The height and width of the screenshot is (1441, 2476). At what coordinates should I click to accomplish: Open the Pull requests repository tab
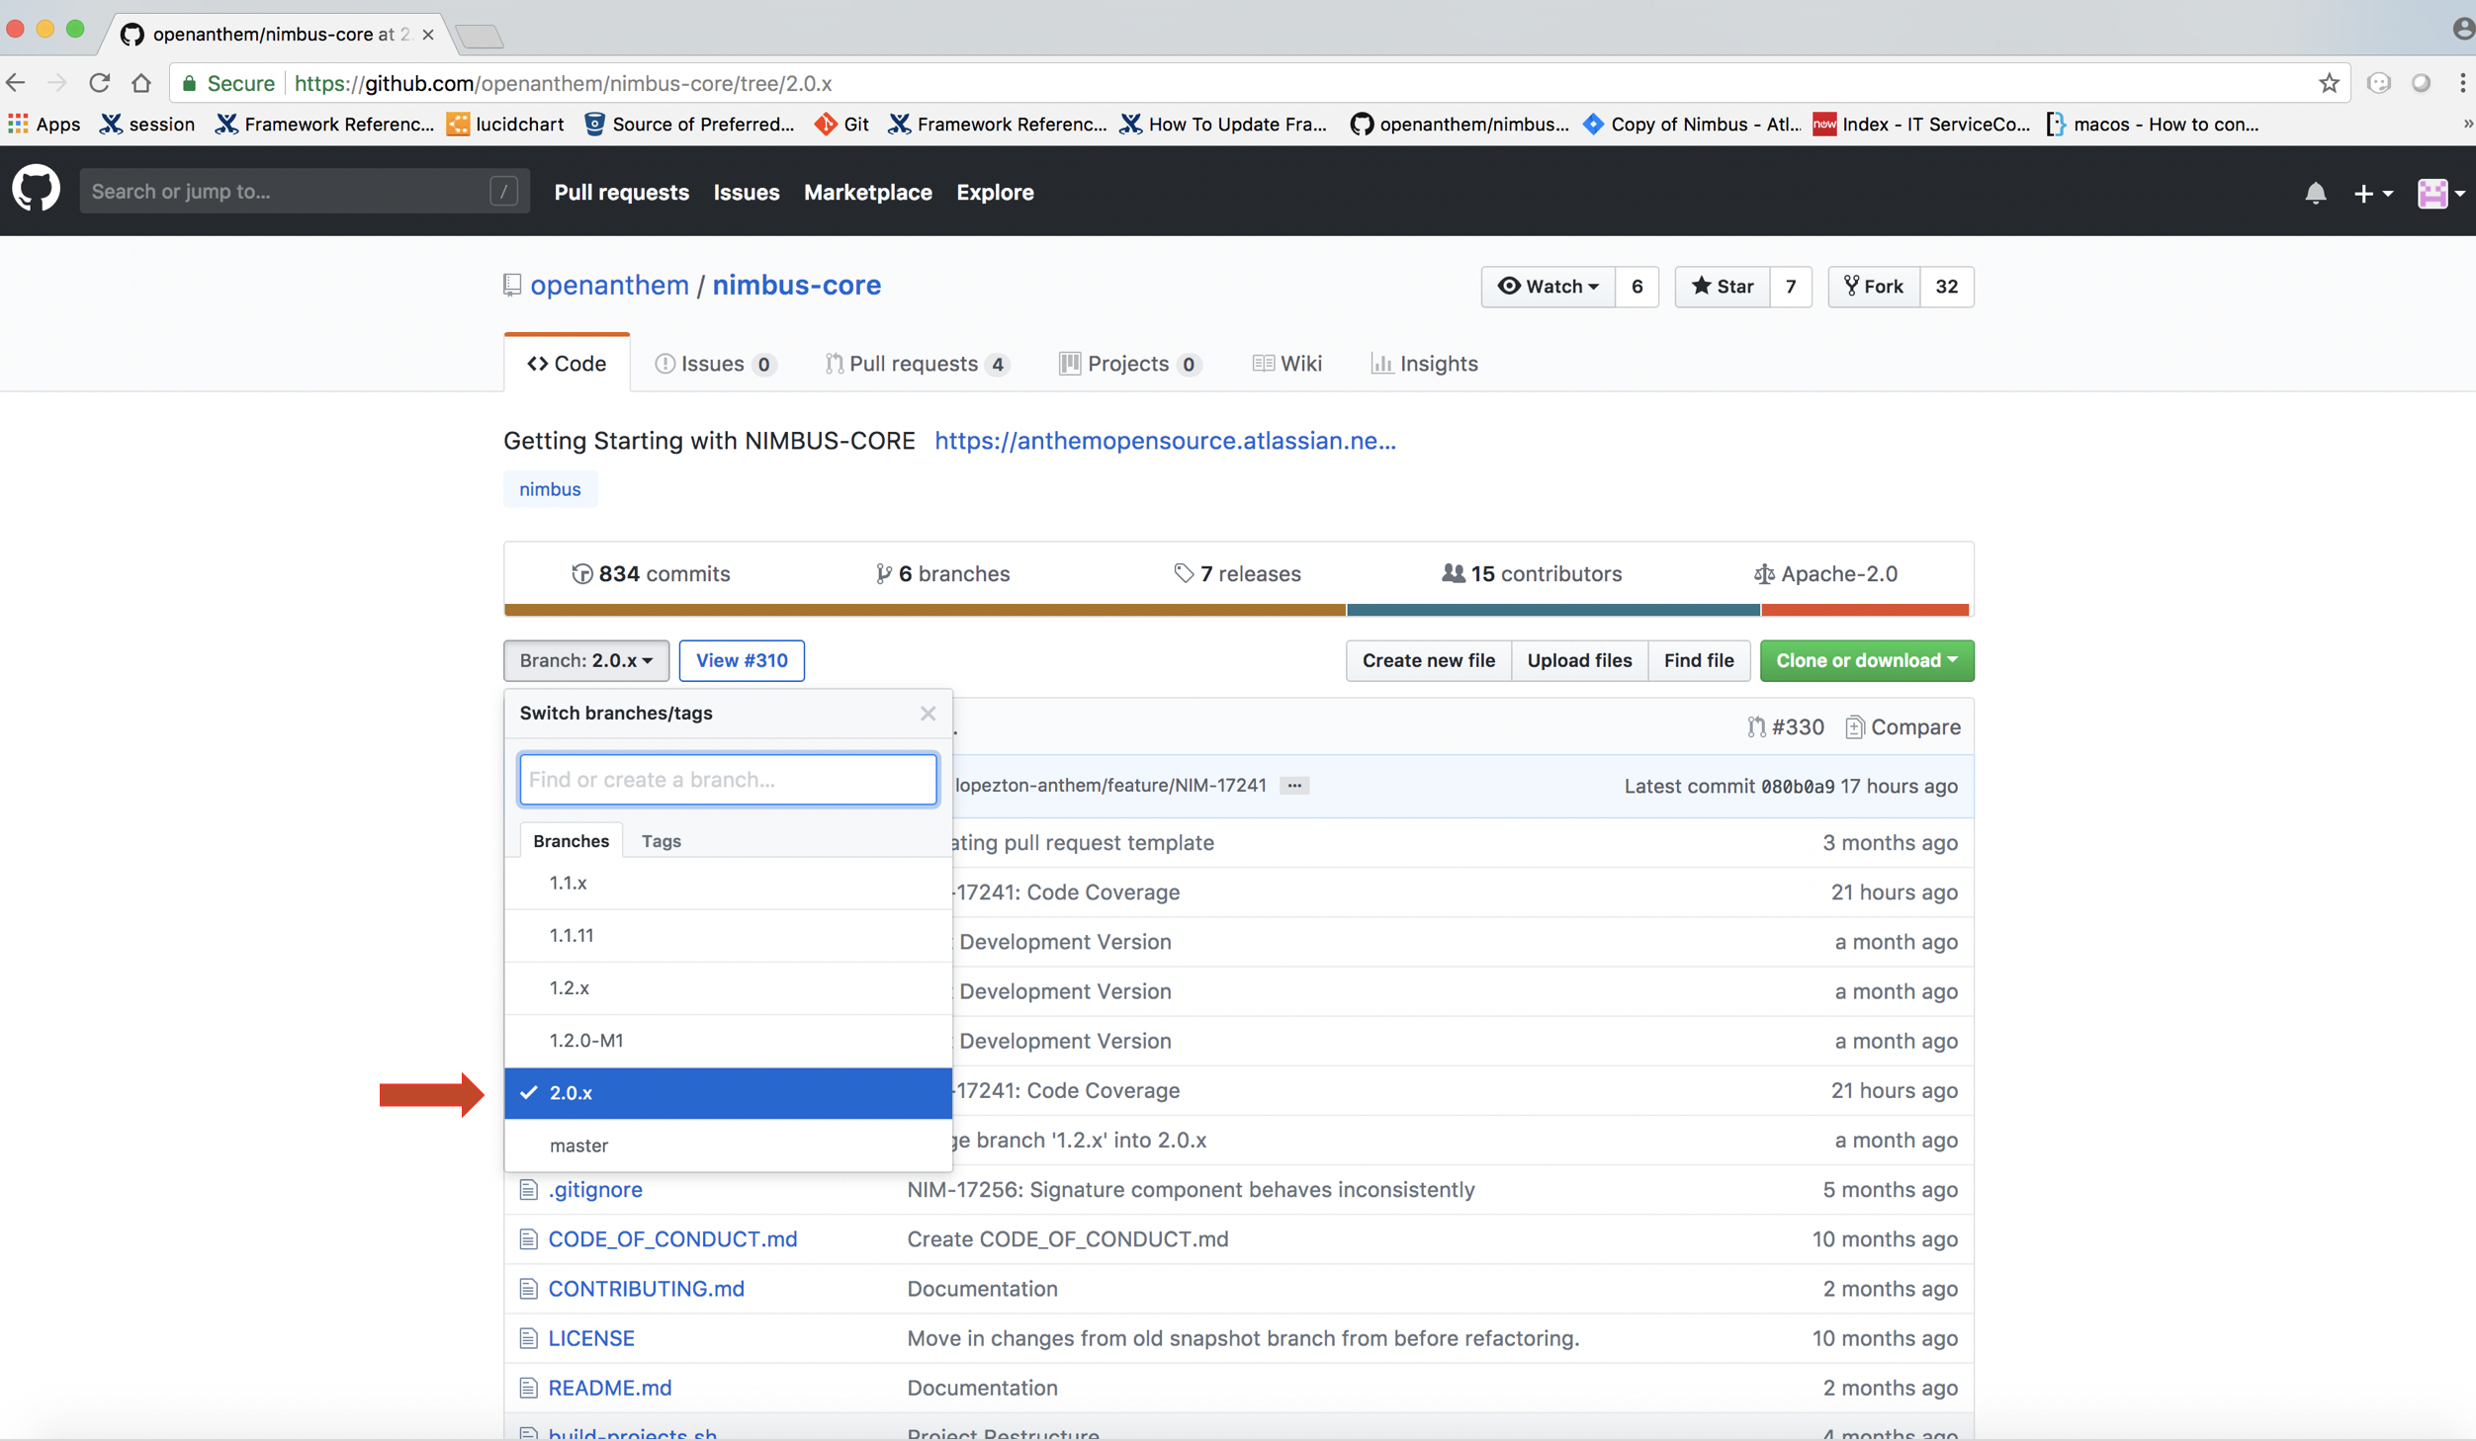click(915, 364)
